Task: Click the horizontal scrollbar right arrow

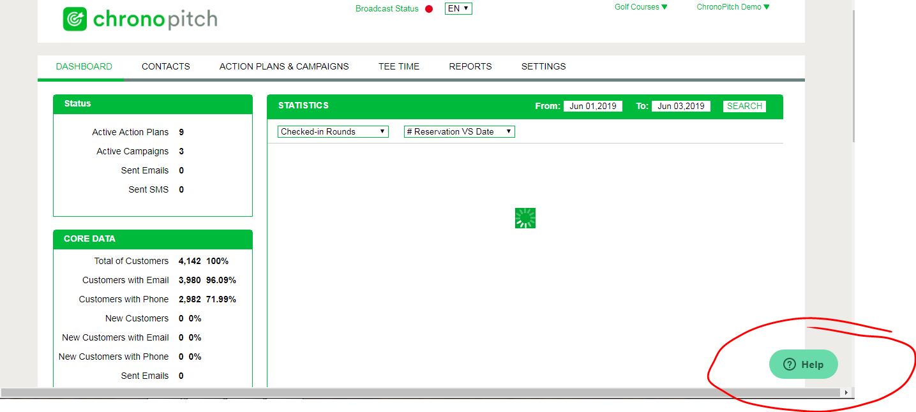Action: pos(846,393)
